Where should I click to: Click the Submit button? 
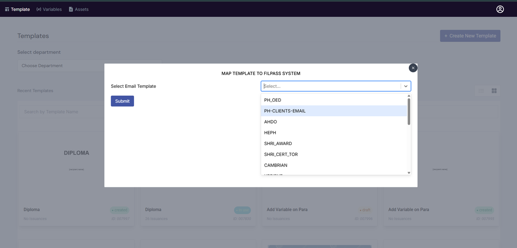point(122,101)
